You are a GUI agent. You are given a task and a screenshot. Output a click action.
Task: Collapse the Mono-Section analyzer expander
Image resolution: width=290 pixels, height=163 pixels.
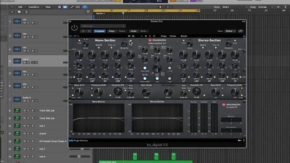pos(70,101)
